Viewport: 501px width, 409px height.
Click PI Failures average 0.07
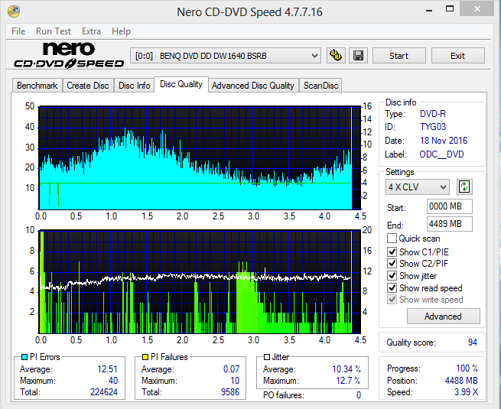point(231,369)
